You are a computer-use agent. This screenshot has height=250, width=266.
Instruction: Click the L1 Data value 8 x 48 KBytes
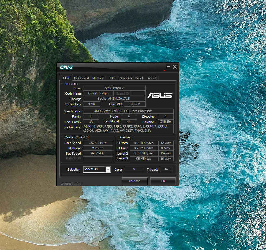coord(144,143)
